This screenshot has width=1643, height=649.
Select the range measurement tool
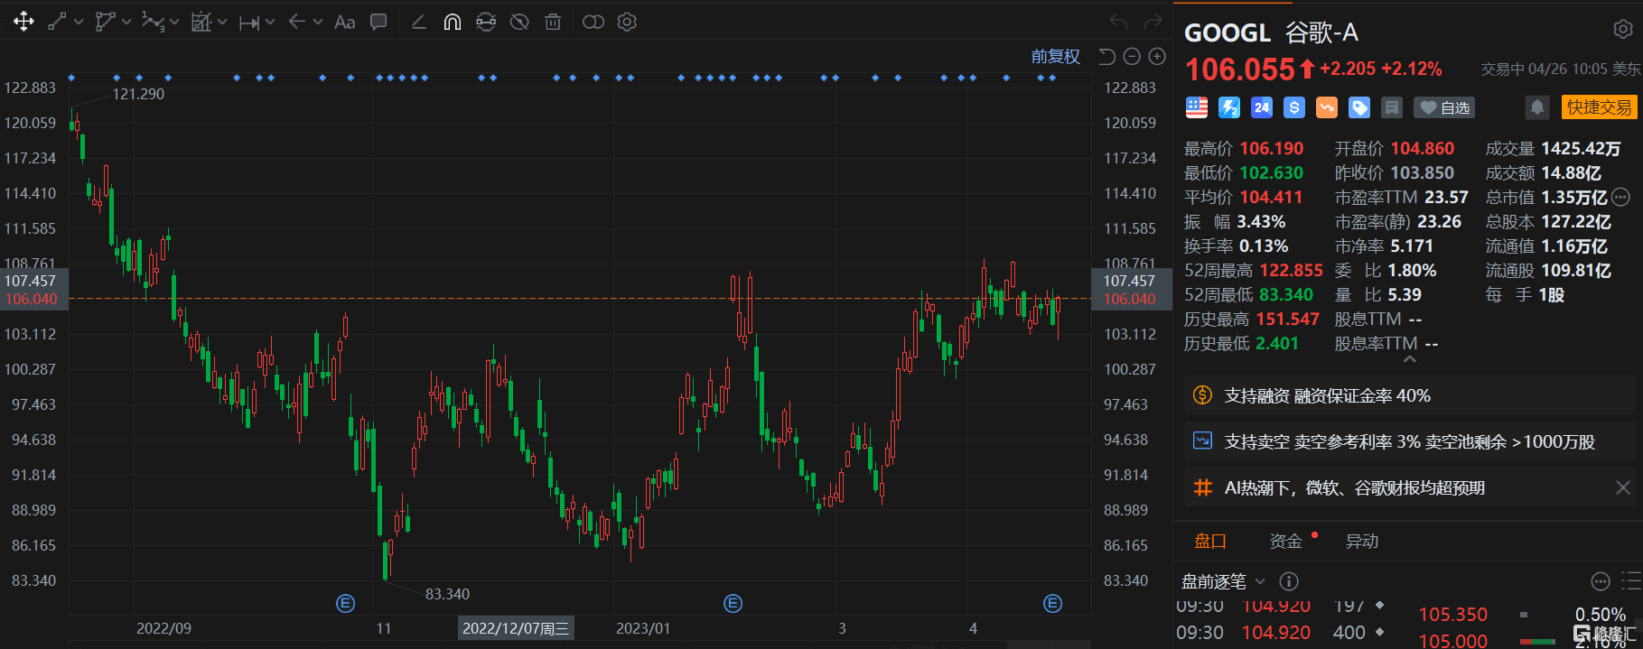(x=248, y=22)
